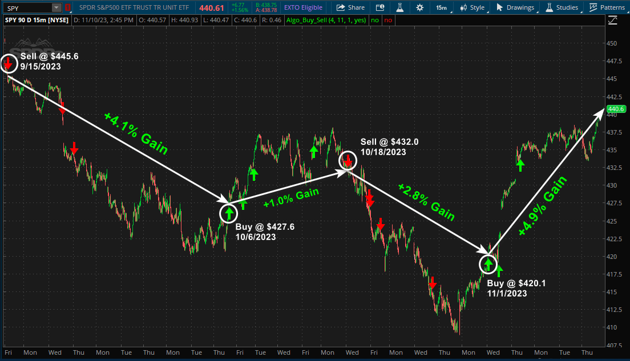Click the flask icon left of the gear
This screenshot has width=630, height=361.
tap(400, 7)
